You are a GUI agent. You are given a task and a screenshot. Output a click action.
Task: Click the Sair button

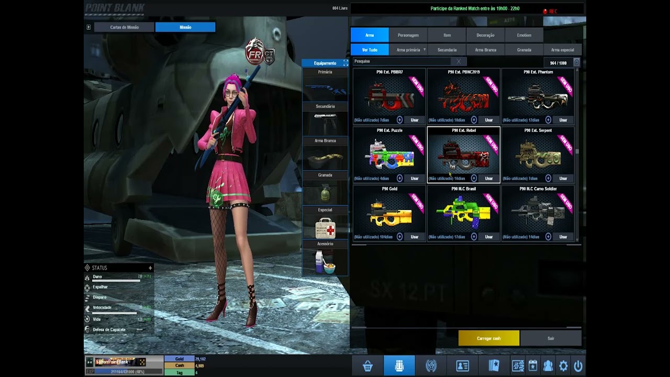point(551,338)
